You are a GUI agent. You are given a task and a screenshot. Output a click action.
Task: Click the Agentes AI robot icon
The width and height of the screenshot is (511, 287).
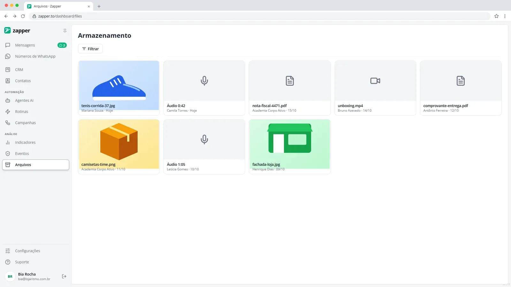pyautogui.click(x=8, y=100)
